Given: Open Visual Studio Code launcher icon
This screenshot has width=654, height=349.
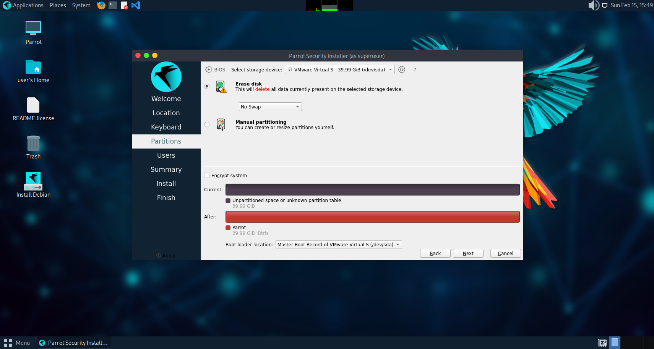Looking at the screenshot, I should [136, 5].
